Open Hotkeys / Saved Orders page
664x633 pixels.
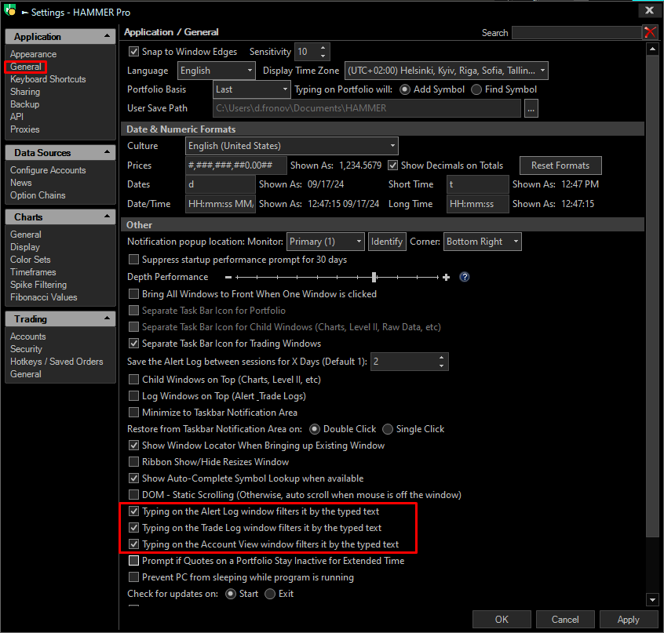[57, 362]
